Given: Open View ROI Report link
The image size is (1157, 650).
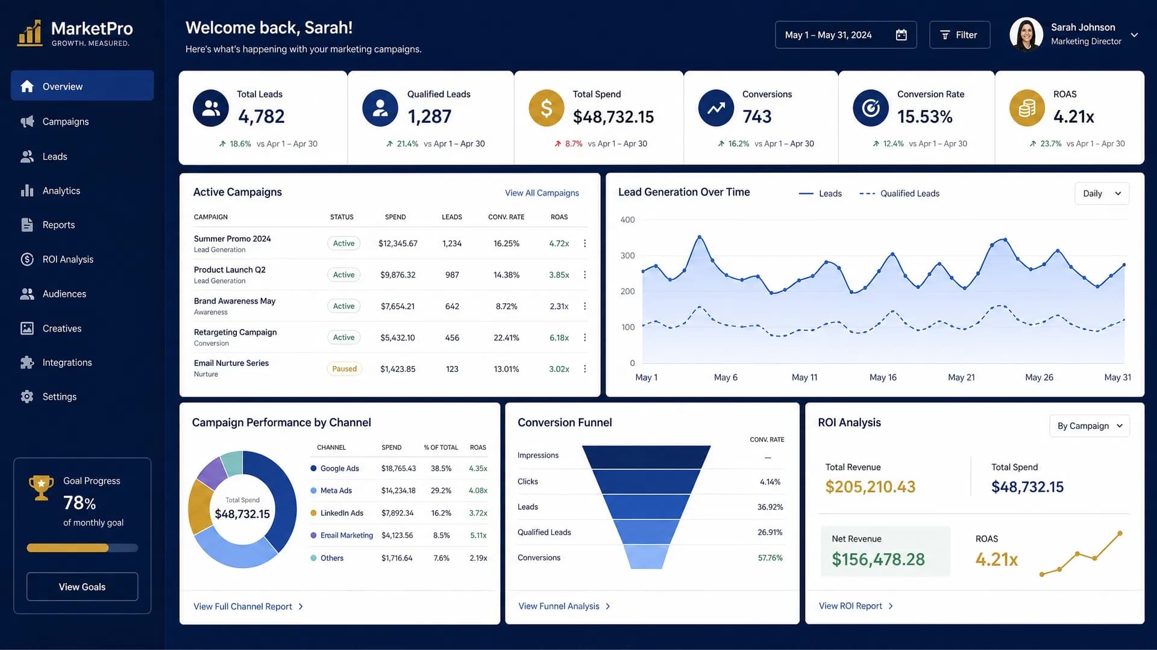Looking at the screenshot, I should (x=856, y=606).
